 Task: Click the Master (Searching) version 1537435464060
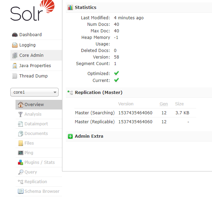coord(135,113)
